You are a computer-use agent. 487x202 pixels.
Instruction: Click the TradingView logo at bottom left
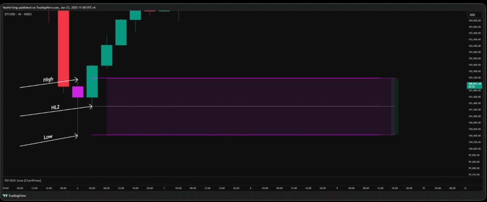16,195
